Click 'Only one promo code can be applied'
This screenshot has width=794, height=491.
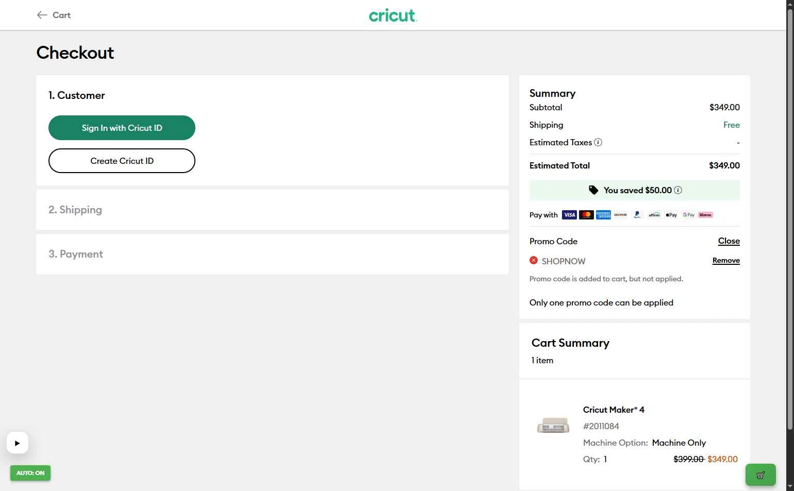[601, 302]
